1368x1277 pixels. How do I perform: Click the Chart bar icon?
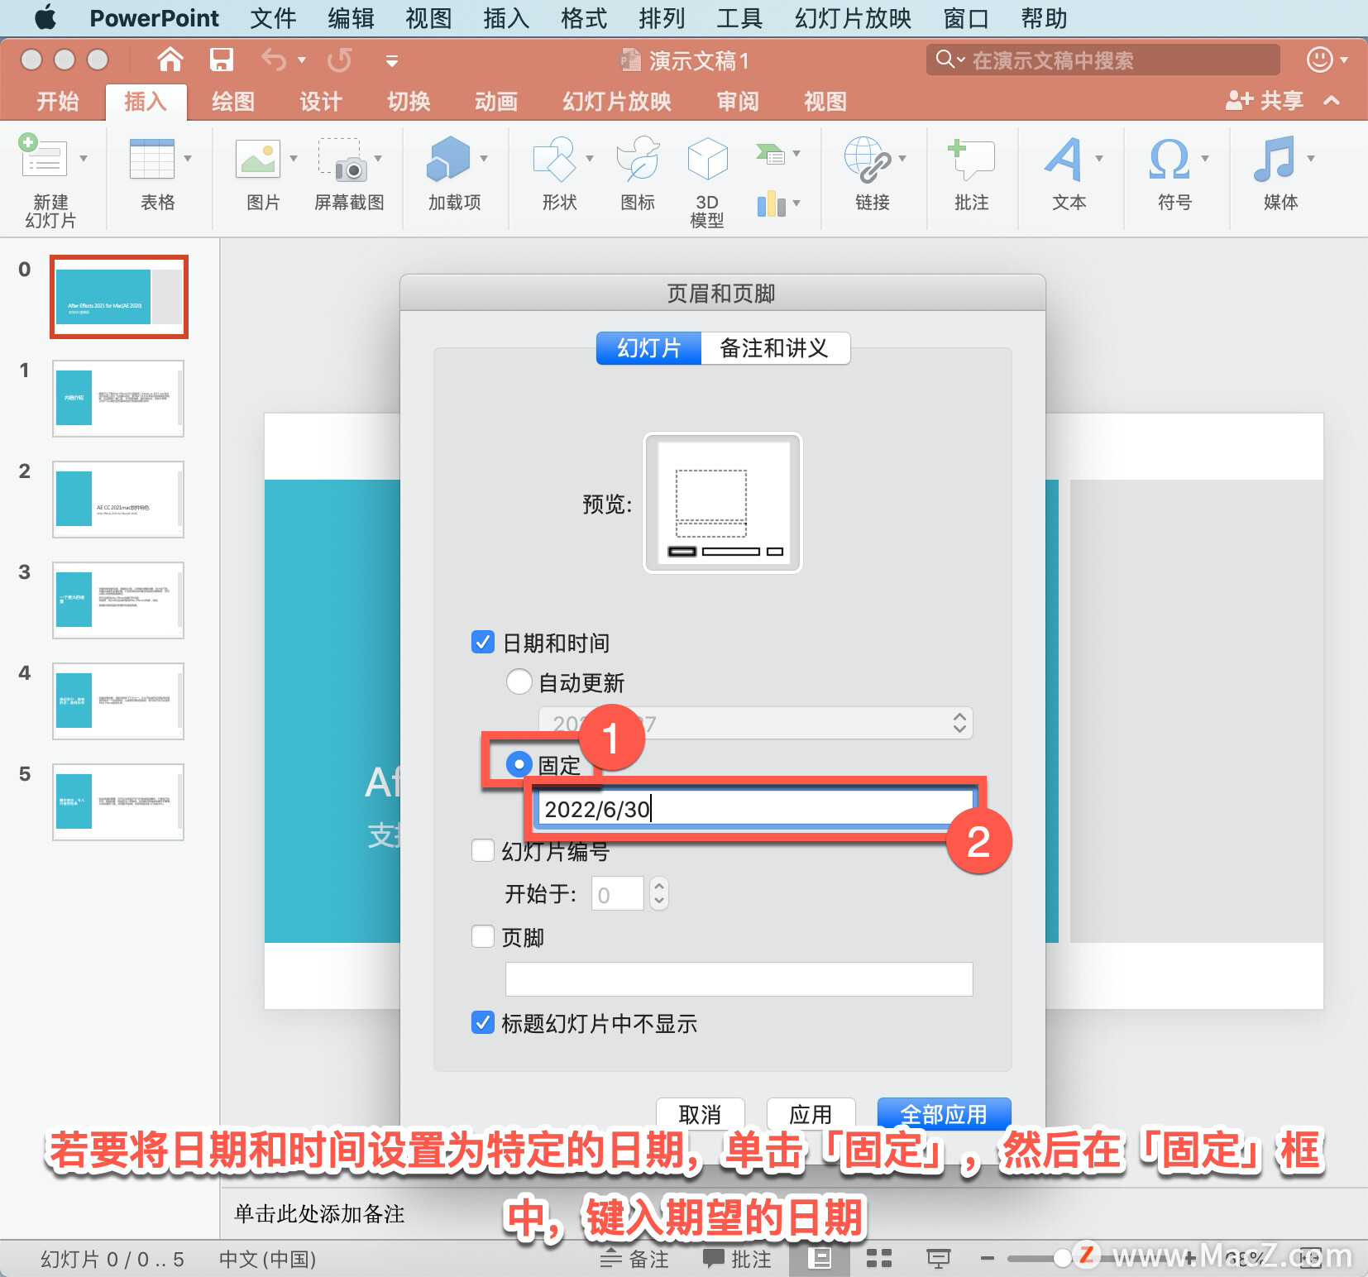[x=771, y=203]
